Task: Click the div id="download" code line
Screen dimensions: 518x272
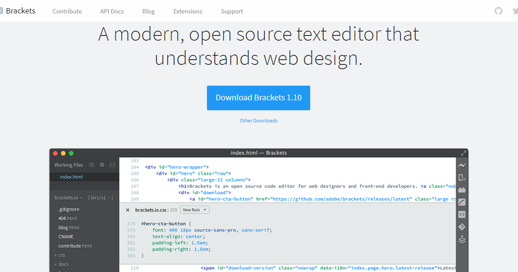Action: point(204,193)
